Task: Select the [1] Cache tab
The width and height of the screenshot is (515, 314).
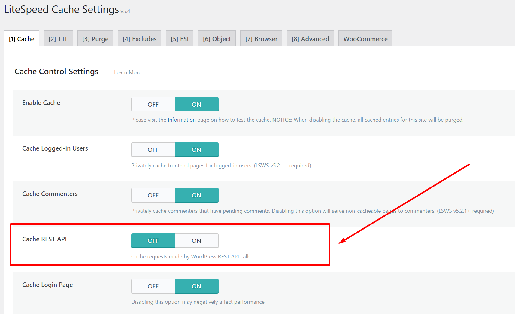Action: click(22, 39)
